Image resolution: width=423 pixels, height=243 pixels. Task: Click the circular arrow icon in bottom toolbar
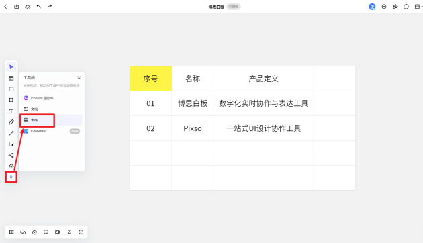[x=81, y=232]
